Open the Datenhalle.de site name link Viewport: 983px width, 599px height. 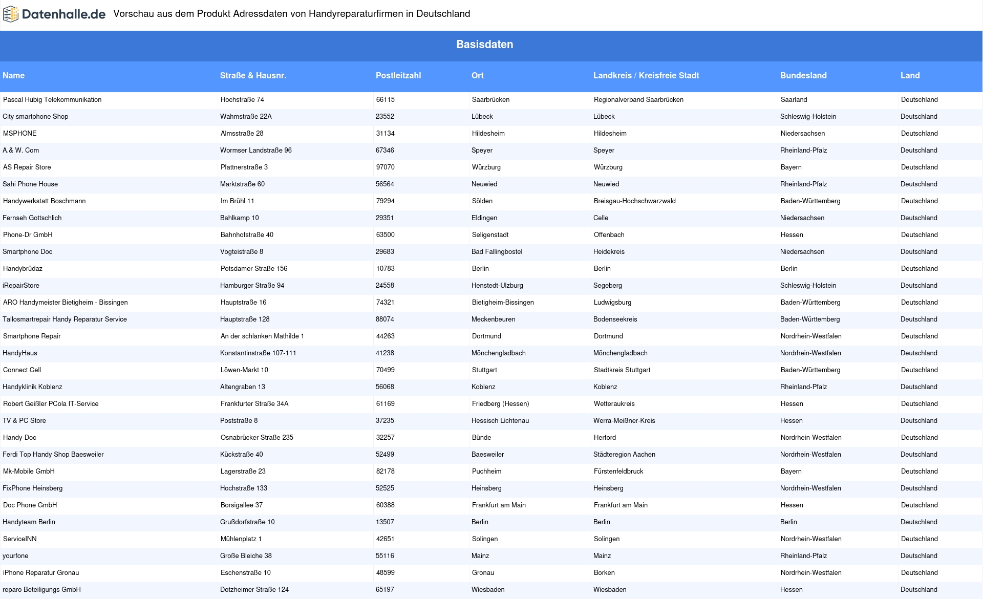(x=64, y=14)
